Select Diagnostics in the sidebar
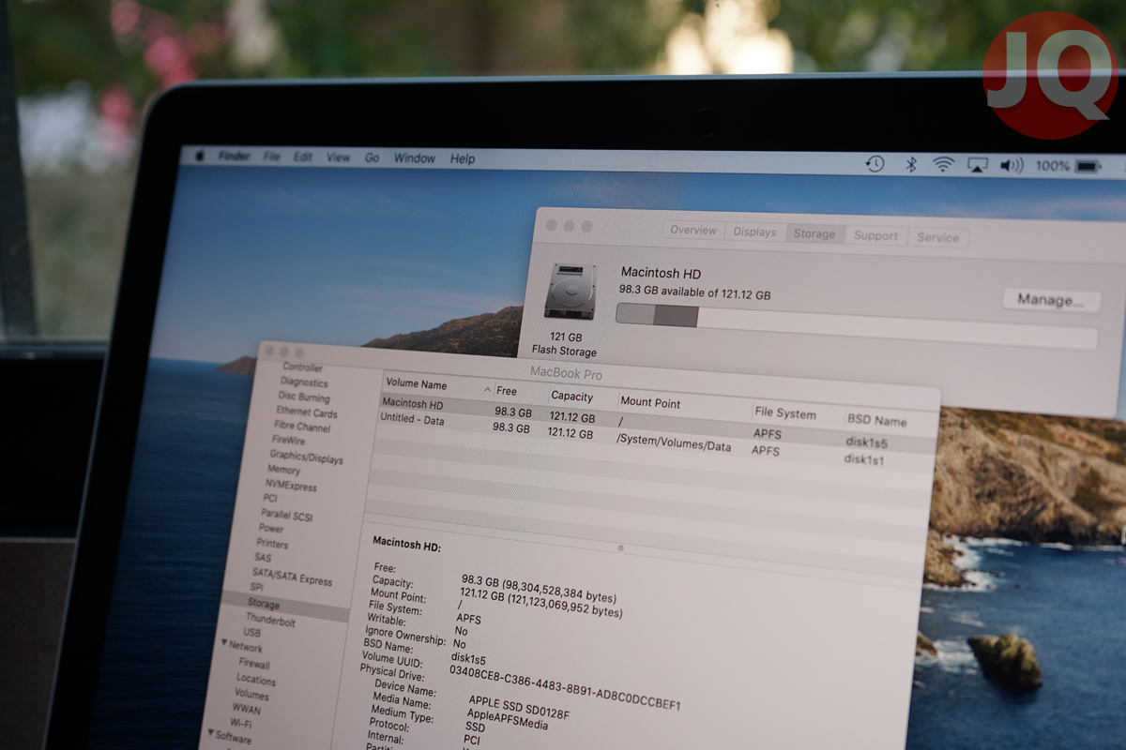The width and height of the screenshot is (1126, 750). click(x=304, y=382)
